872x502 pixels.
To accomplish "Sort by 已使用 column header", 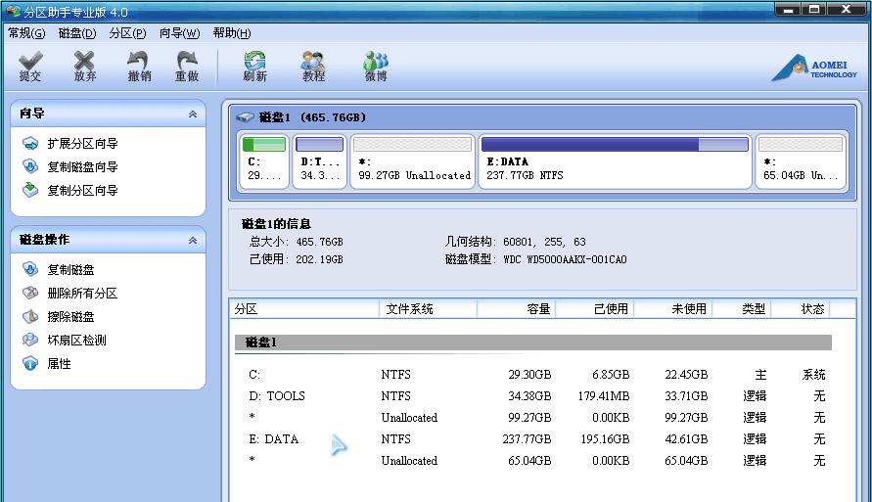I will 594,309.
